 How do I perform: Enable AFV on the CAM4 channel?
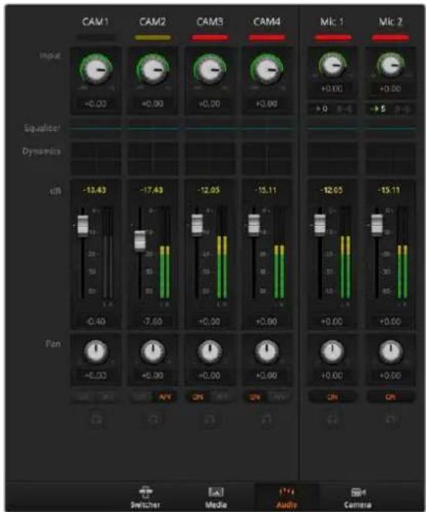pos(279,397)
